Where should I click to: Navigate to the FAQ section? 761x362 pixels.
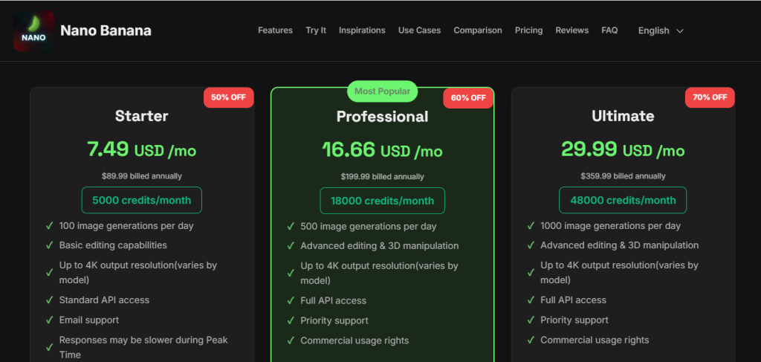click(609, 30)
